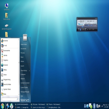Click XMMS song position seek bar

[87, 27]
